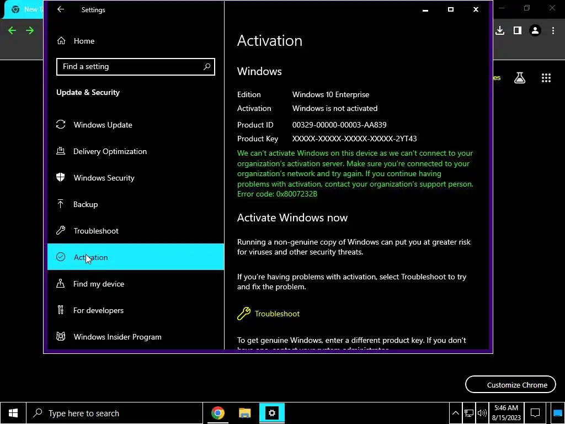Viewport: 565px width, 424px height.
Task: Maximize the Settings window
Action: tap(451, 10)
